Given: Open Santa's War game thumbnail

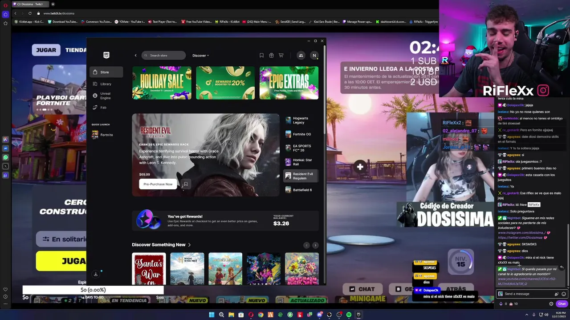Looking at the screenshot, I should [149, 268].
